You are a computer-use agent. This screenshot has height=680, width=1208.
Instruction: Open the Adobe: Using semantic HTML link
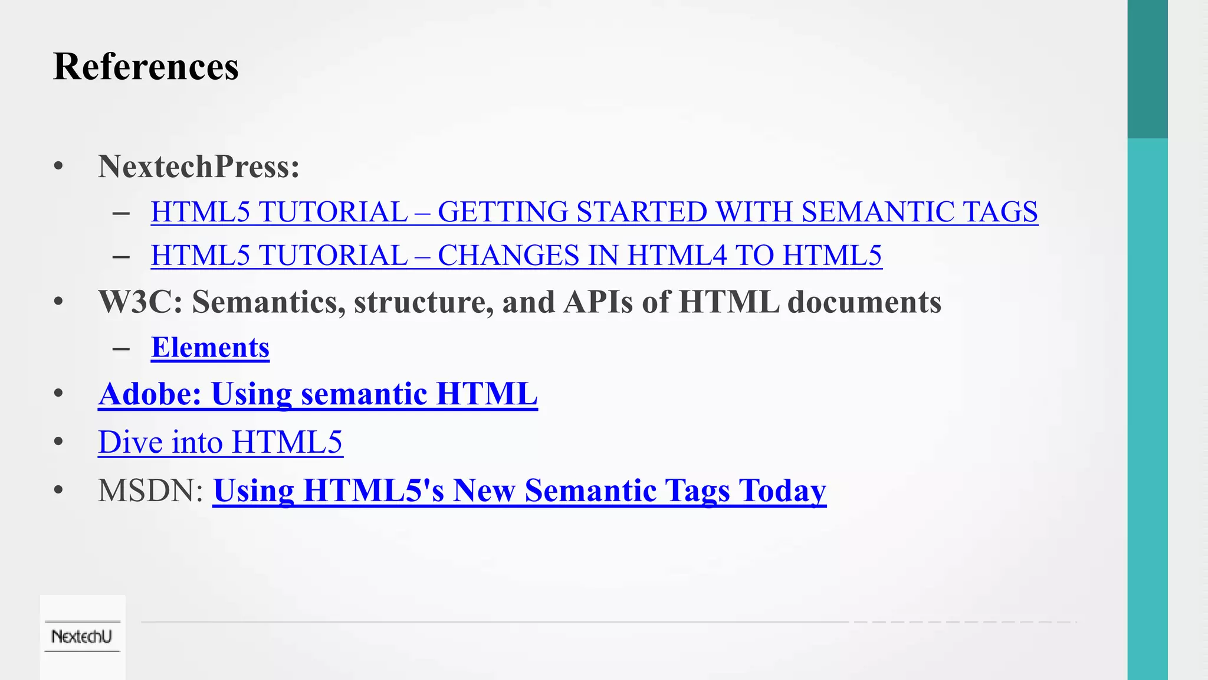click(317, 394)
